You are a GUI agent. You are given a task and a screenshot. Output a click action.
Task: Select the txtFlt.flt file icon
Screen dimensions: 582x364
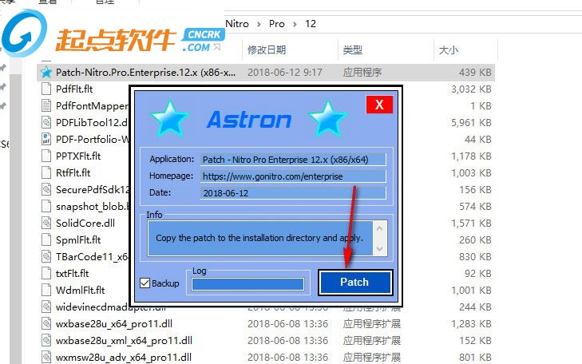[46, 273]
